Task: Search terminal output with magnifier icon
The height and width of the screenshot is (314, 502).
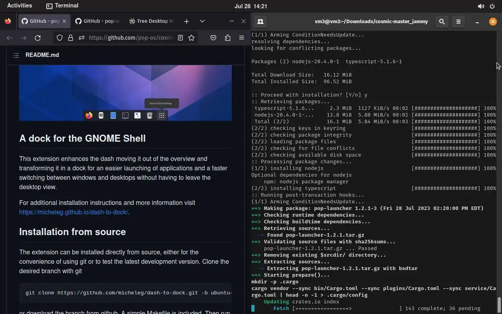Action: (x=442, y=22)
